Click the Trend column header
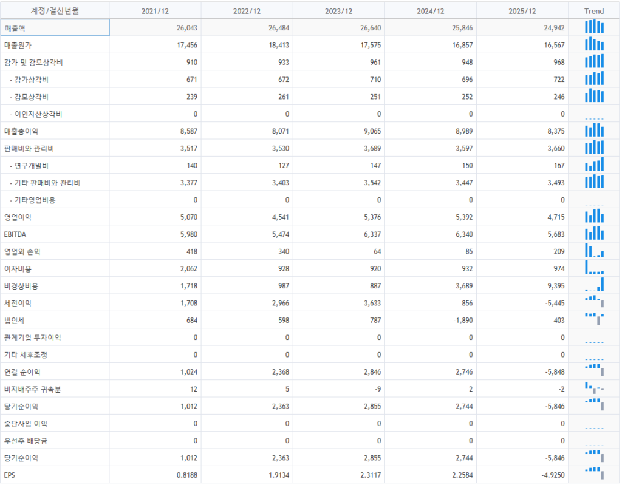The width and height of the screenshot is (622, 485). 594,11
